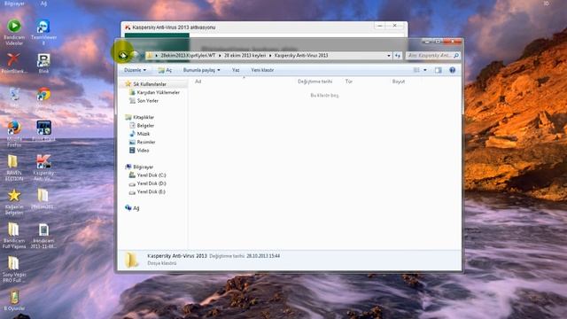Select Yerel Disk (C:) drive

(148, 175)
